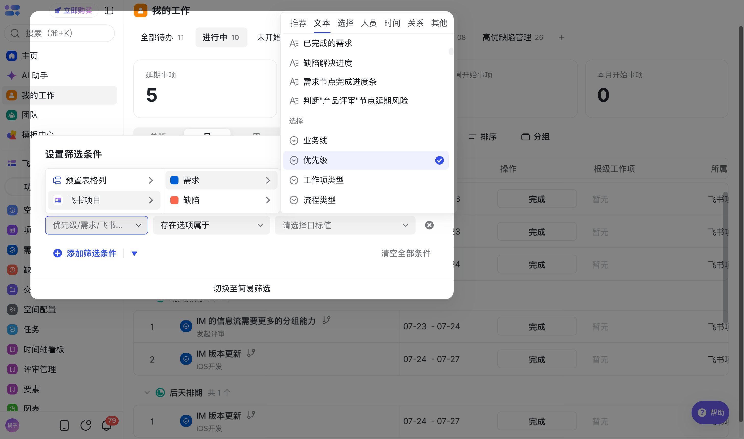
Task: Click the mobile device icon in bottom bar
Action: 64,425
